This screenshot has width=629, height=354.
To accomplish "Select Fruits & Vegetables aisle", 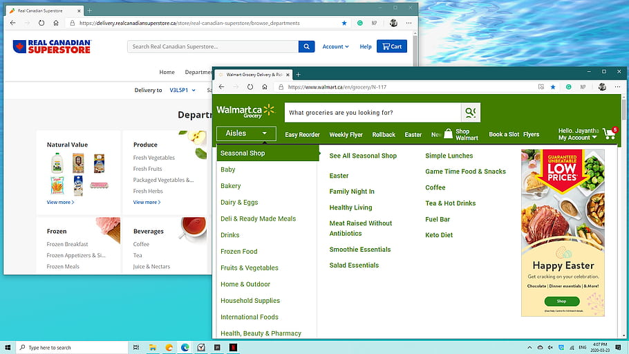I will pyautogui.click(x=249, y=268).
